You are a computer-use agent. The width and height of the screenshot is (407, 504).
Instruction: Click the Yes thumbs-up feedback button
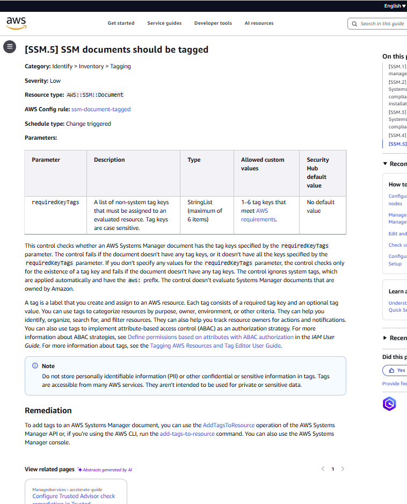395,370
